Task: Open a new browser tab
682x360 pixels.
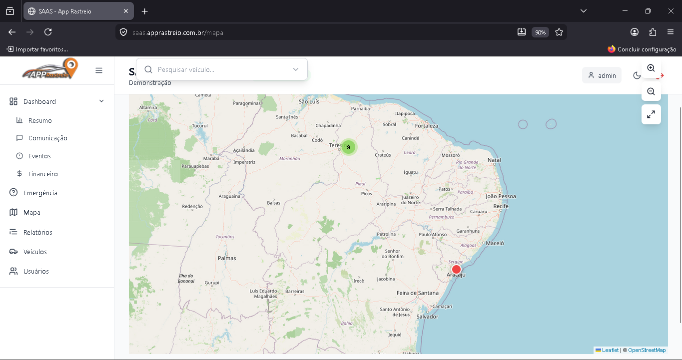Action: pos(144,11)
